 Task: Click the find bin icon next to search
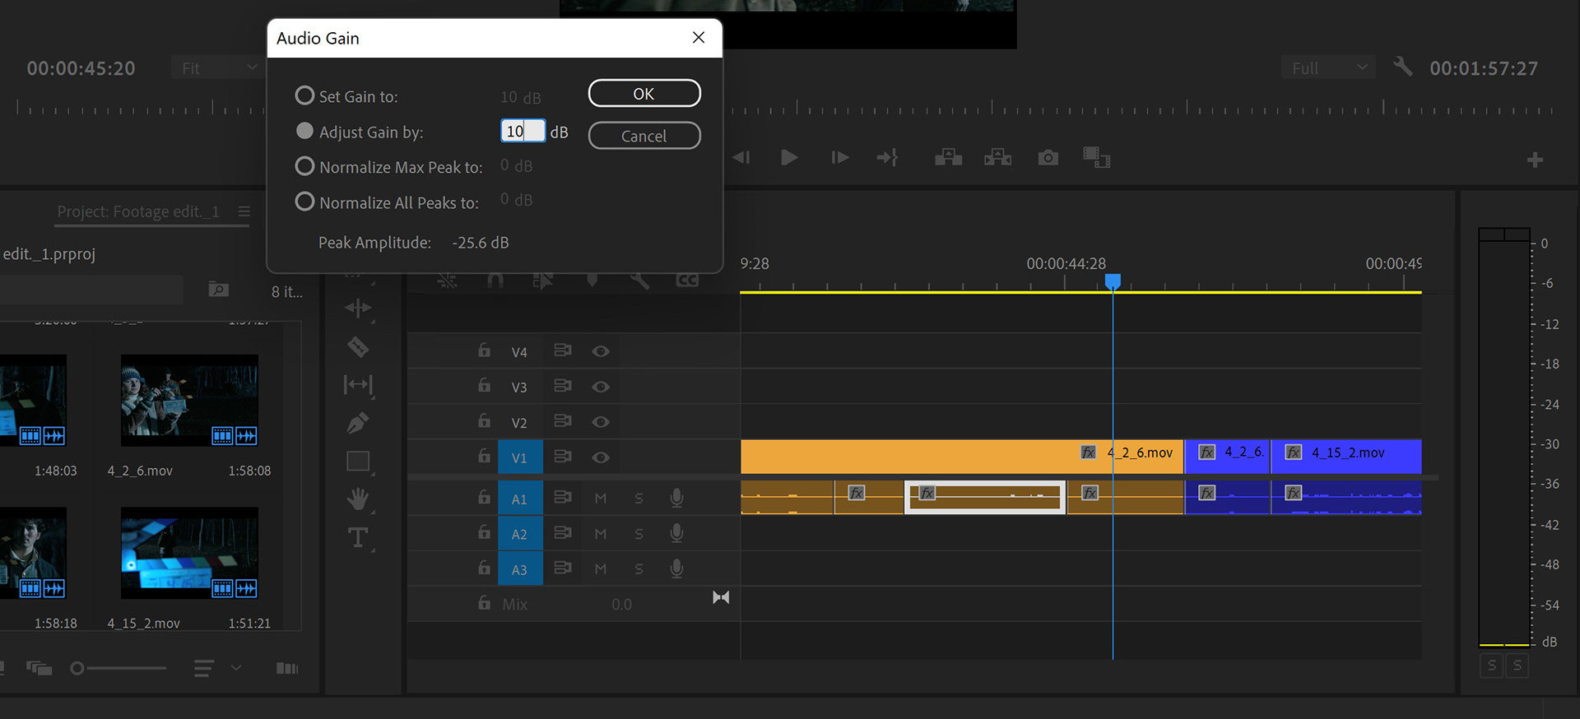point(219,290)
